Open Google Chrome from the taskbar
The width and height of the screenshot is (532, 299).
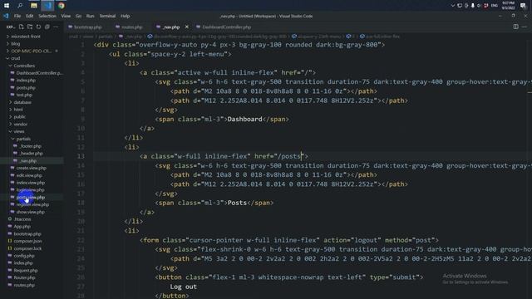61,6
